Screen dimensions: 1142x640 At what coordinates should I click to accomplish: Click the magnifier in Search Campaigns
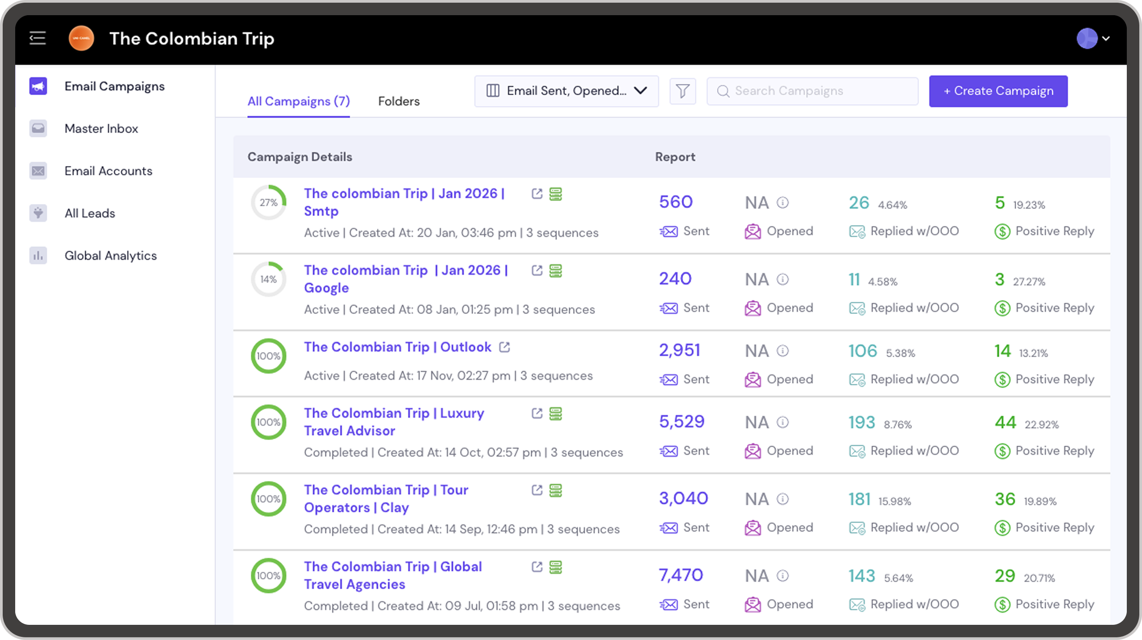click(724, 91)
